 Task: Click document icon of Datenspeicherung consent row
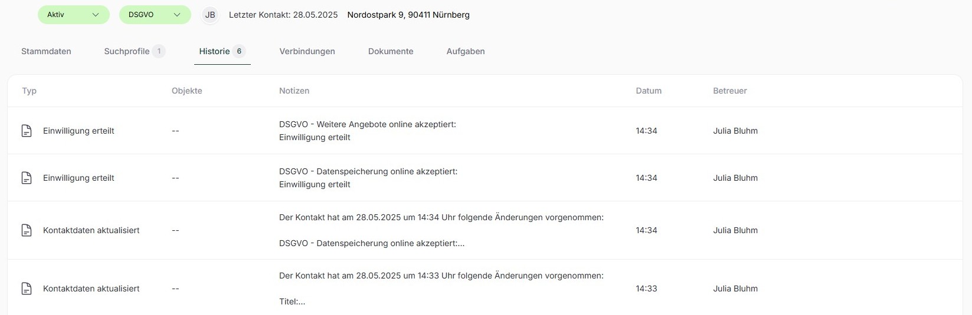[x=27, y=178]
